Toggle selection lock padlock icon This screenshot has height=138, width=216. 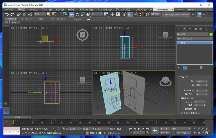59,129
